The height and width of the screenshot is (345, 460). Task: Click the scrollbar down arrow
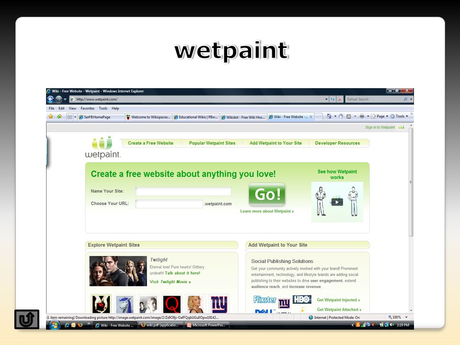tap(411, 310)
